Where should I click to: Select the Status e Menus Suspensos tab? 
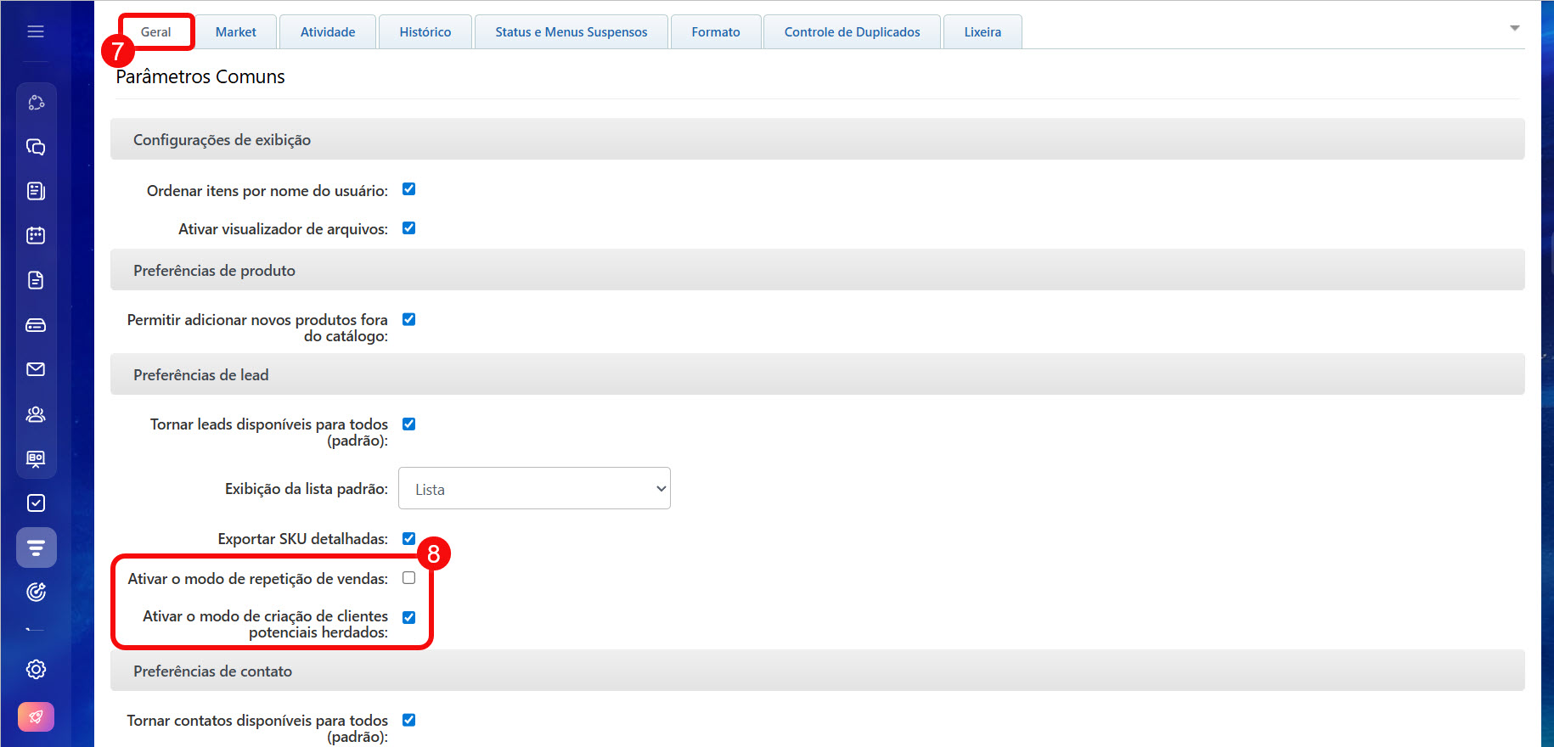[571, 32]
